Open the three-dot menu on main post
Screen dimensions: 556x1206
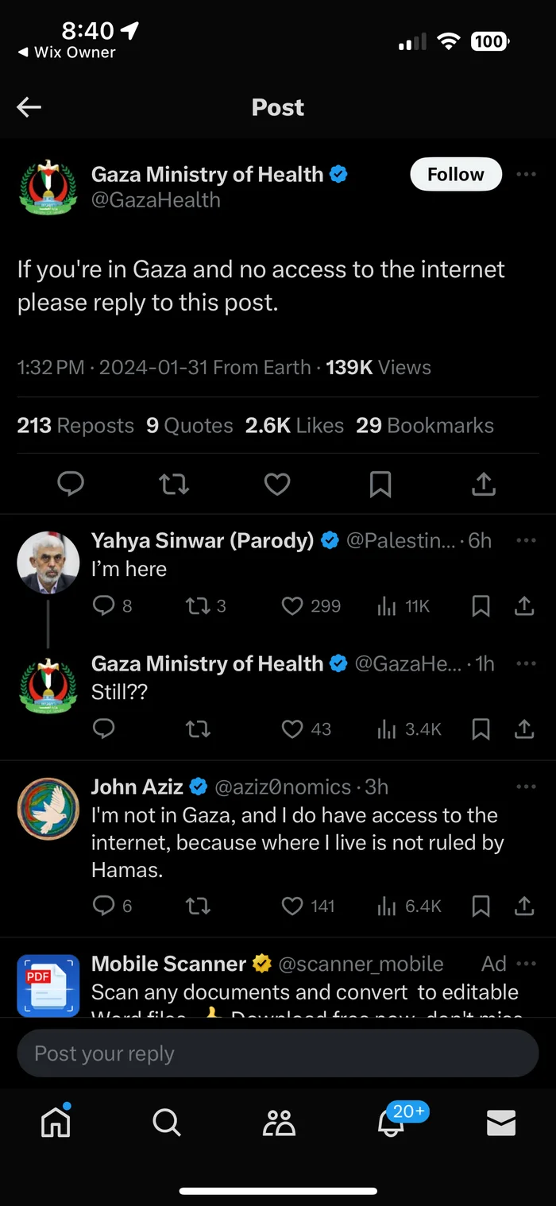click(x=526, y=175)
